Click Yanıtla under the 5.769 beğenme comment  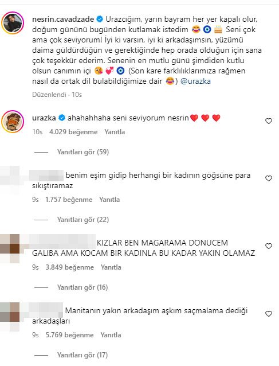(111, 335)
